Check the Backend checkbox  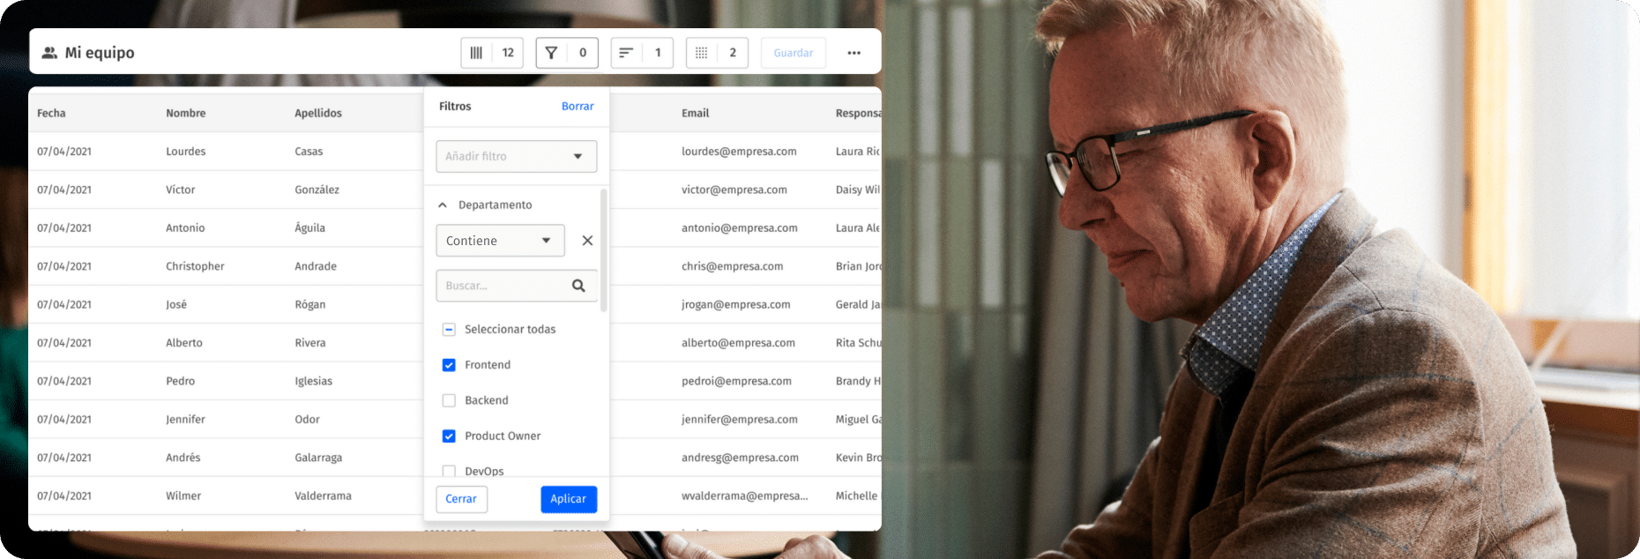point(449,400)
